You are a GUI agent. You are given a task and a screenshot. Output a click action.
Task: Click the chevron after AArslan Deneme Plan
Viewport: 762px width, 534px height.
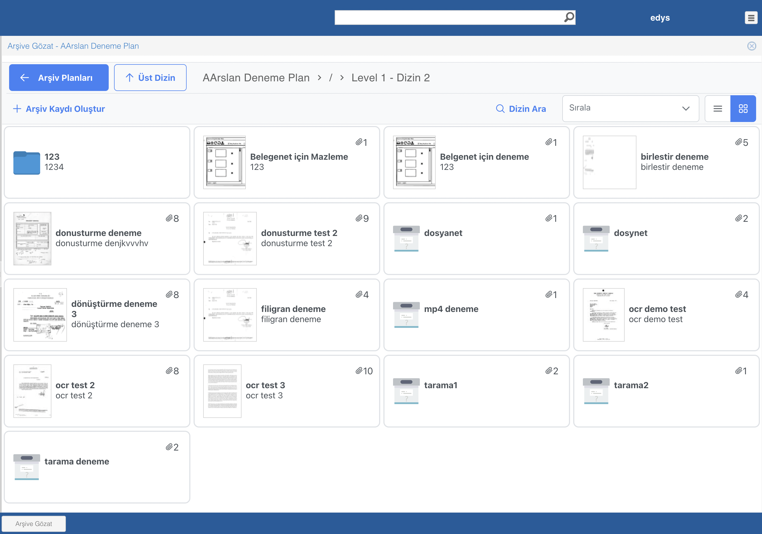(319, 78)
